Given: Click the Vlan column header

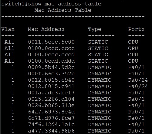Looking at the screenshot, I should point(8,29).
